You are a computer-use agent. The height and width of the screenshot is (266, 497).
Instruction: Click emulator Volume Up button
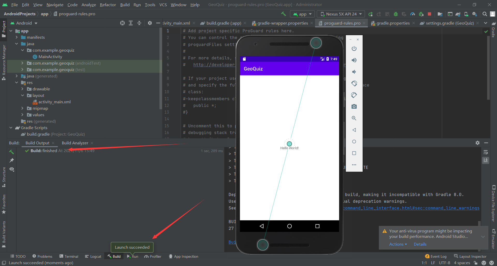(x=354, y=60)
